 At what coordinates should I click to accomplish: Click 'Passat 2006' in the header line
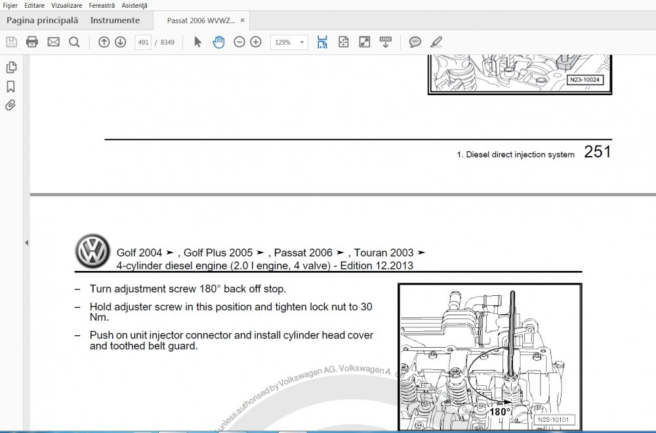pos(303,253)
